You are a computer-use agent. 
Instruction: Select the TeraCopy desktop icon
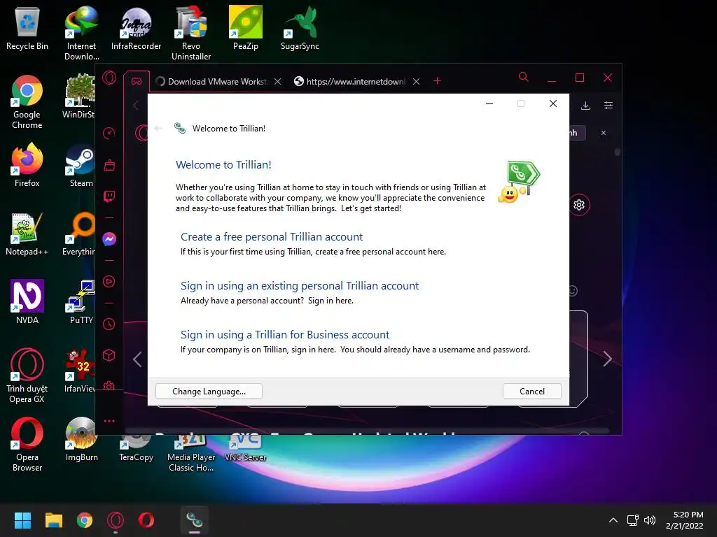(x=136, y=450)
